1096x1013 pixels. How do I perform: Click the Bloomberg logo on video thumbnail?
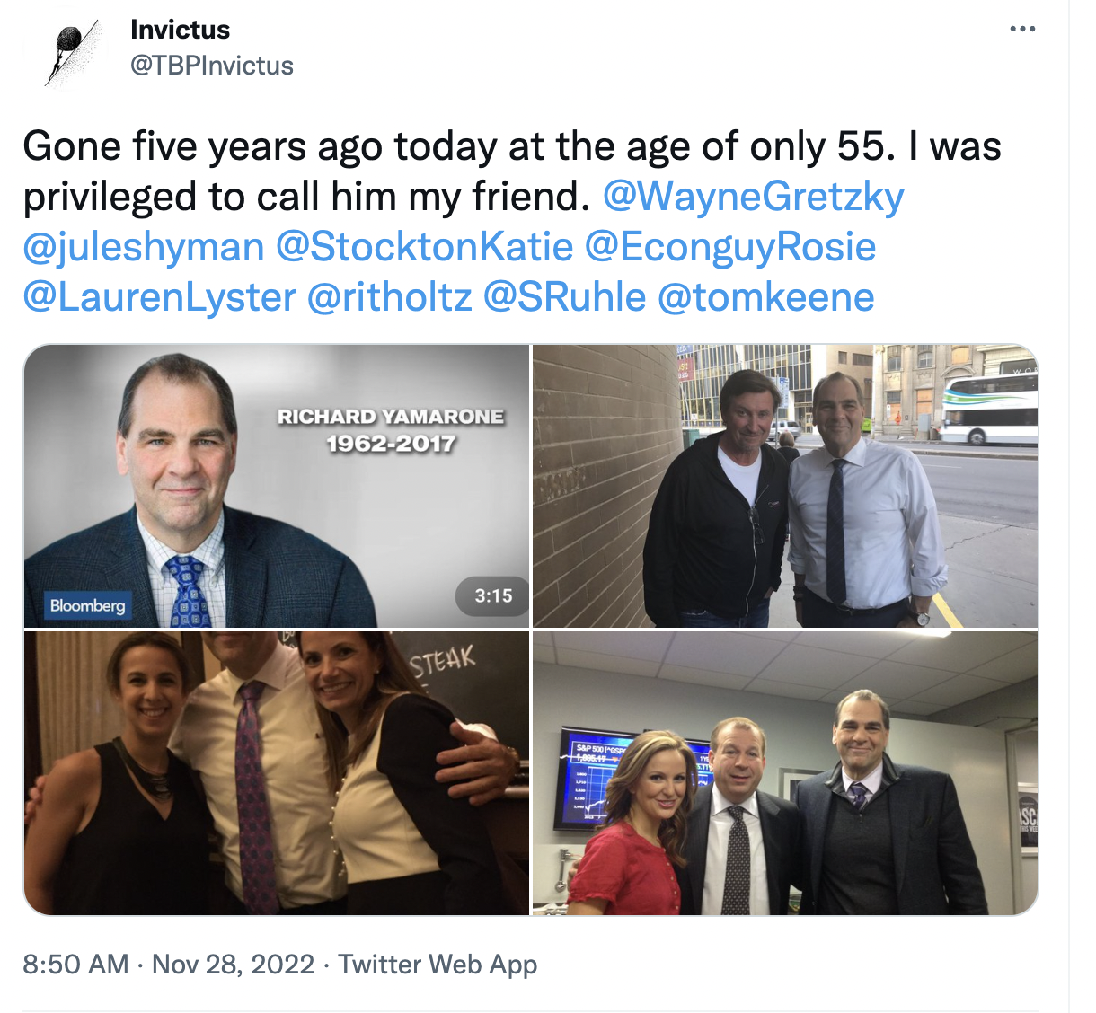click(88, 605)
